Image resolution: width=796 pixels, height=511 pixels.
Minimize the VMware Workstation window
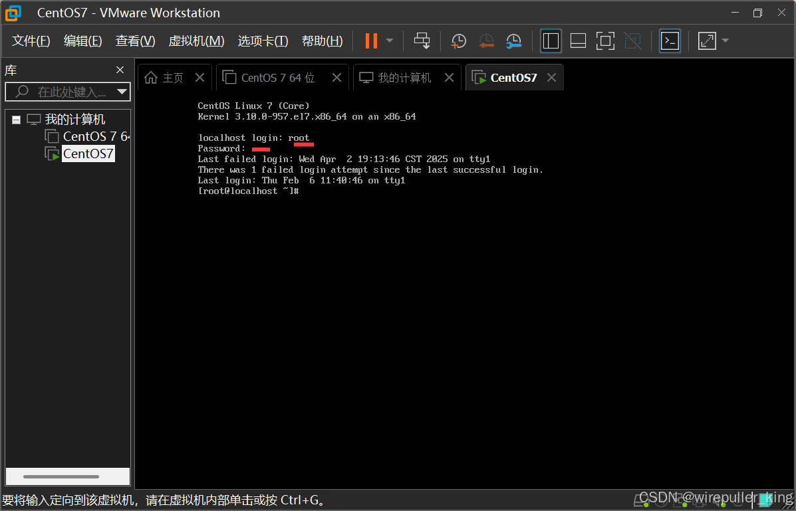click(x=735, y=13)
